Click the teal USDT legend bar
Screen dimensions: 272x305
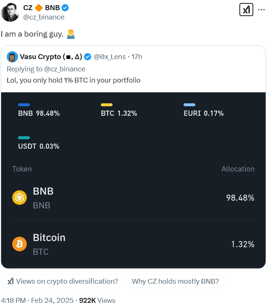[24, 138]
